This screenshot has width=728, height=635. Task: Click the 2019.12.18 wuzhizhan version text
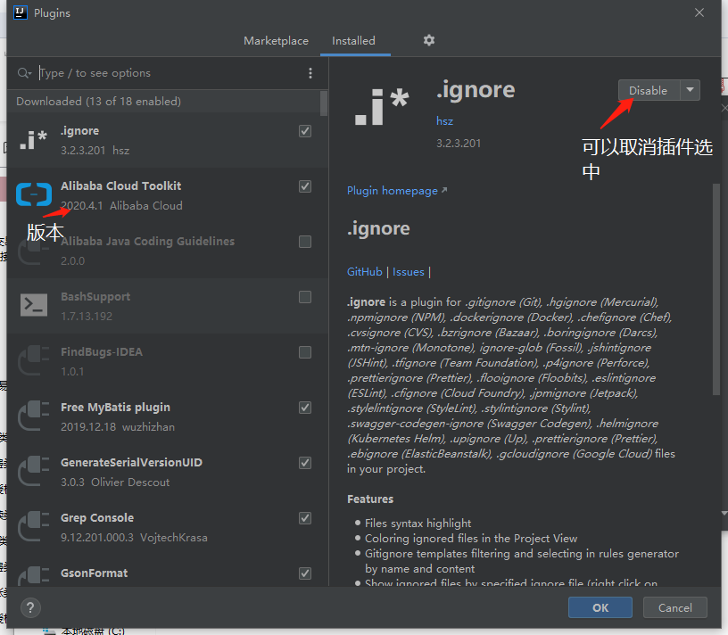tap(118, 426)
